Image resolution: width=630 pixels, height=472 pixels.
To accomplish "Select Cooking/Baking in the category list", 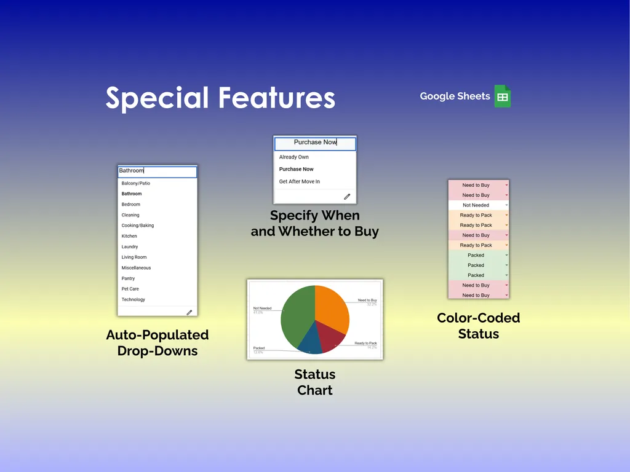I will (x=138, y=226).
